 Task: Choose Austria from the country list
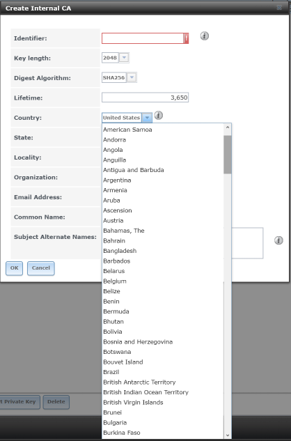(163, 220)
